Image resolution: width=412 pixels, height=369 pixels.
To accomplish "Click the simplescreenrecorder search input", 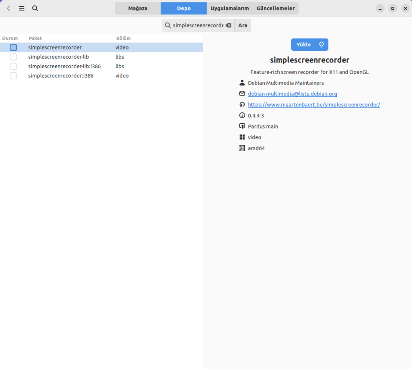I will click(198, 25).
